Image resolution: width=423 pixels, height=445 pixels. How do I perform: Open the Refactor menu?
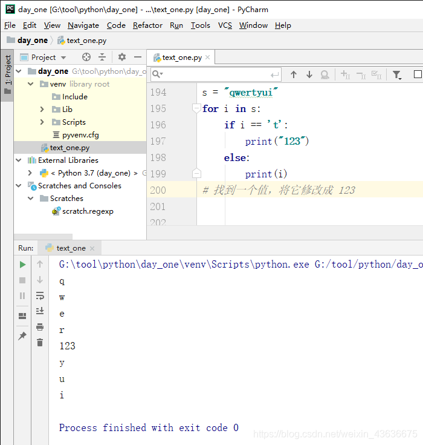(147, 25)
